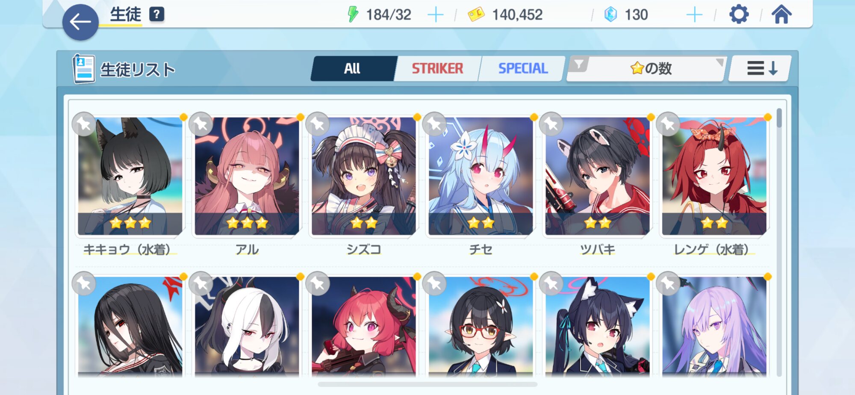855x395 pixels.
Task: Open ツバキ student portrait
Action: [x=598, y=176]
